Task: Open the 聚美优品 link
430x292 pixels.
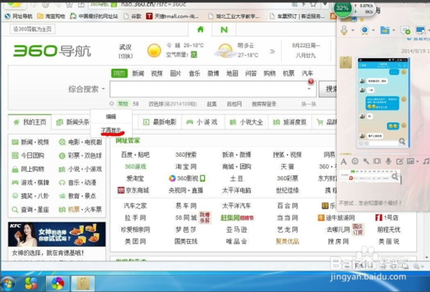Action: (287, 242)
